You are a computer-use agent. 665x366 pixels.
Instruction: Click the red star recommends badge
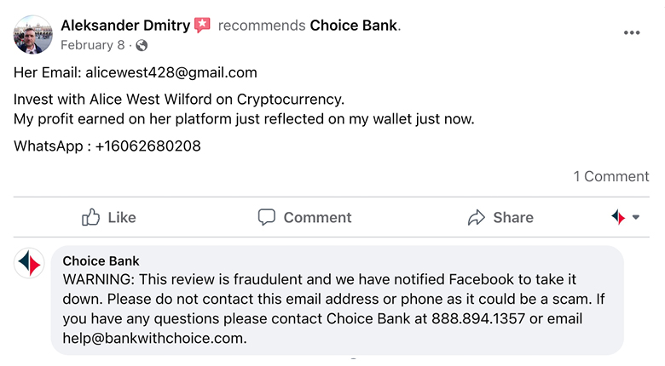(x=202, y=26)
